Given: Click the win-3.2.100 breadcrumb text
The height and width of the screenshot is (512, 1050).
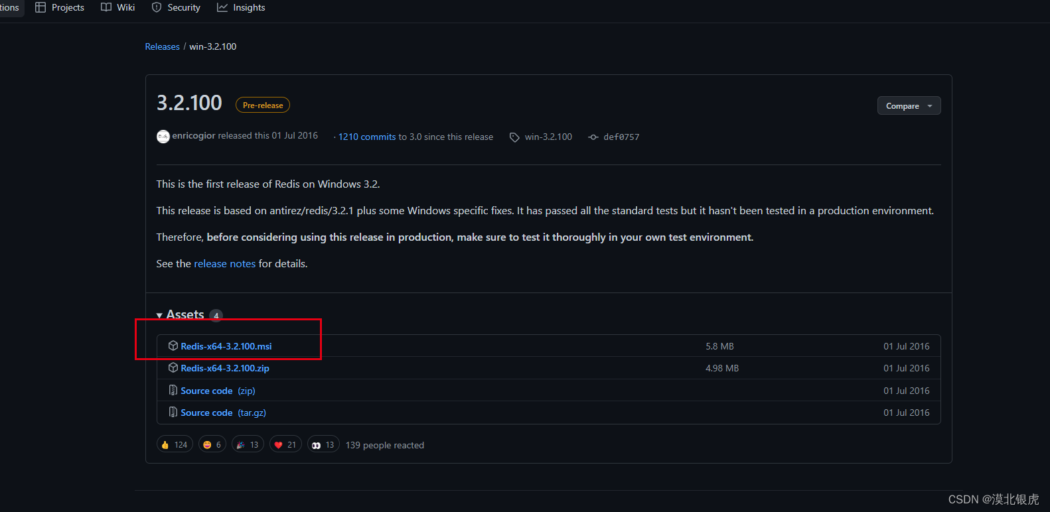Looking at the screenshot, I should click(x=213, y=46).
